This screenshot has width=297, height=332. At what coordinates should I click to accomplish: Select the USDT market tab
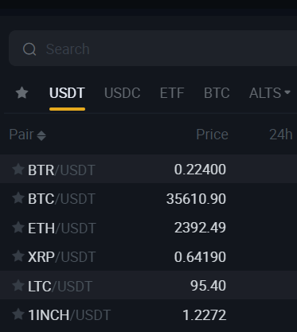click(67, 93)
